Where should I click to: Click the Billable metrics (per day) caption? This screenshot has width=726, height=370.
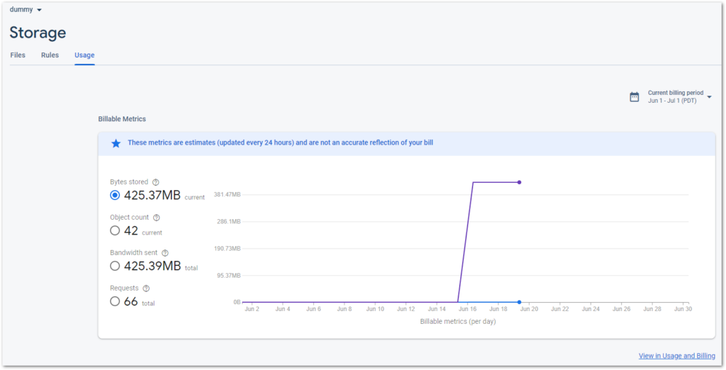[458, 321]
